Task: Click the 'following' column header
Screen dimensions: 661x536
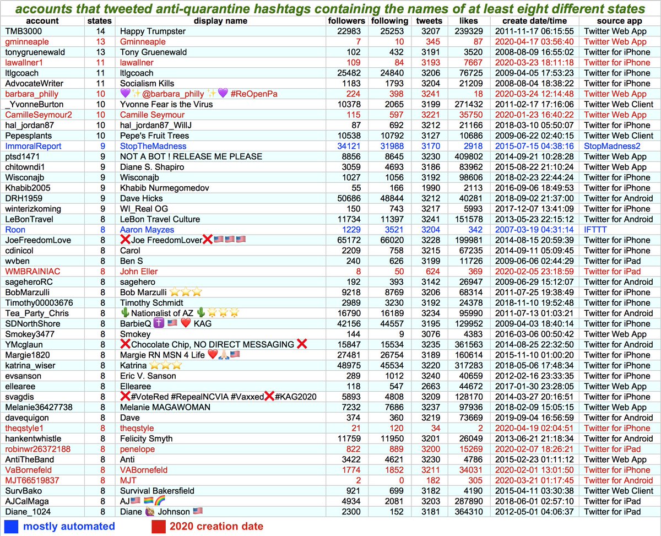Action: (389, 21)
